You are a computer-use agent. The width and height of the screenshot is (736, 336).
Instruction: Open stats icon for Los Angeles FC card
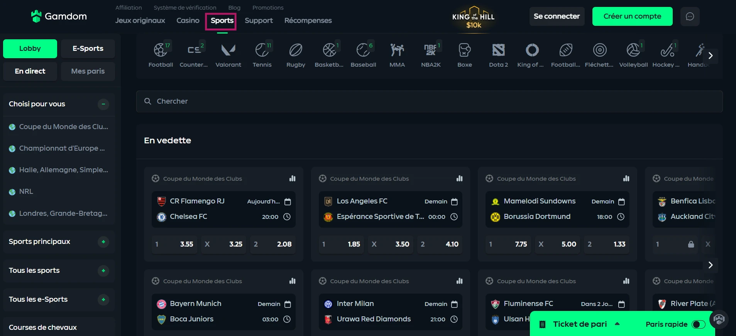click(x=459, y=178)
